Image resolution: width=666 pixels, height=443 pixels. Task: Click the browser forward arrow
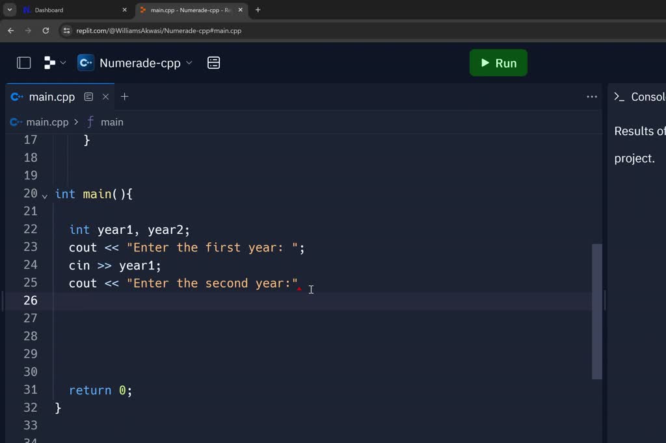click(28, 31)
